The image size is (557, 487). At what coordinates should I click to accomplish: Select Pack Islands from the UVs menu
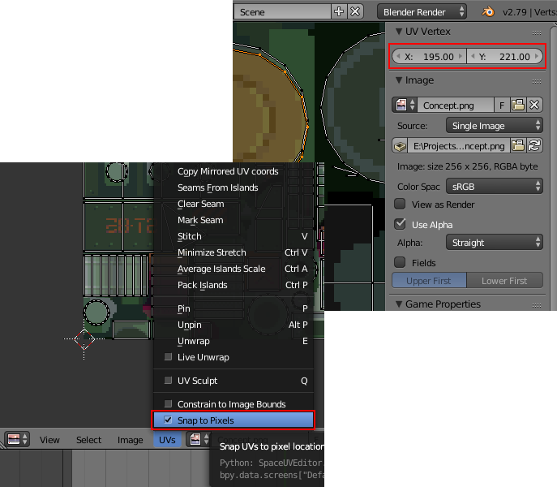point(203,285)
